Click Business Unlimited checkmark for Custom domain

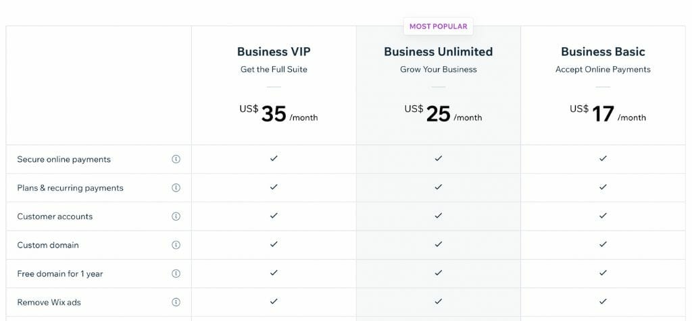439,244
